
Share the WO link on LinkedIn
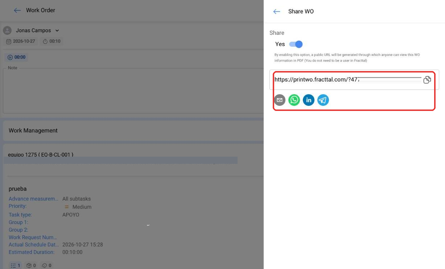click(309, 100)
